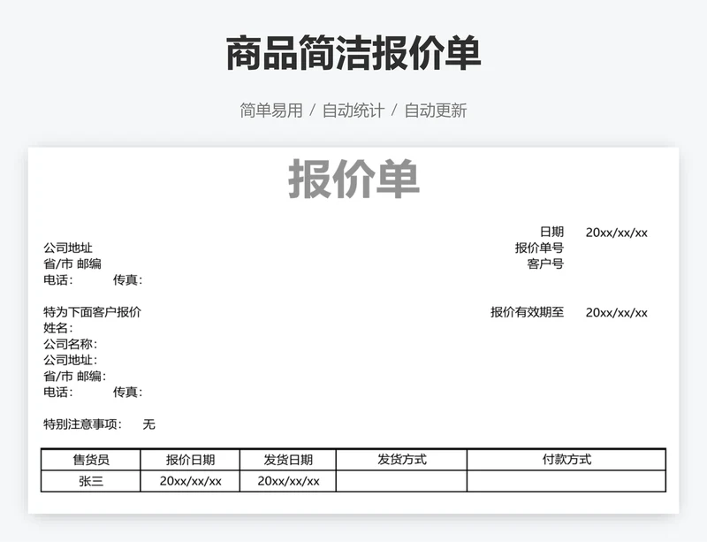This screenshot has width=707, height=542.
Task: Click the 发货日期 table header
Action: tap(288, 460)
